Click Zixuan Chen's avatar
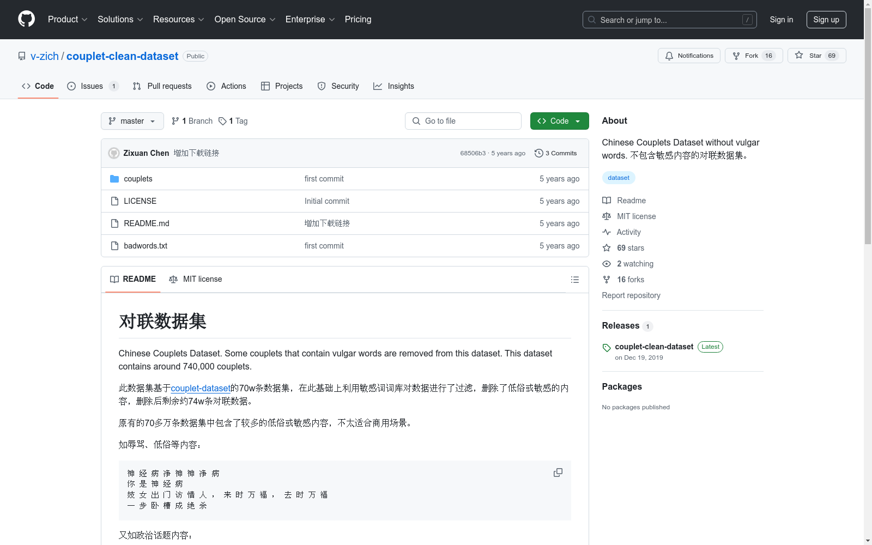The width and height of the screenshot is (872, 545). pos(114,153)
